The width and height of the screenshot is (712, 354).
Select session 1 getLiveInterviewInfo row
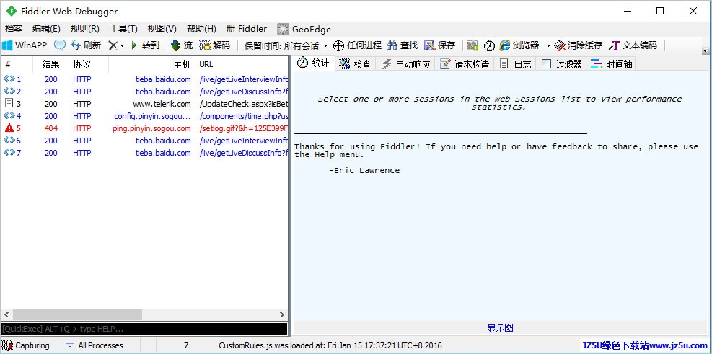[144, 79]
